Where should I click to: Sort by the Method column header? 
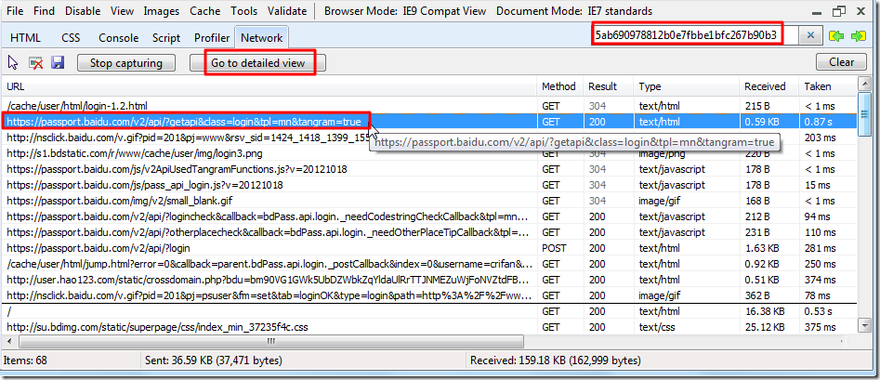pos(559,86)
